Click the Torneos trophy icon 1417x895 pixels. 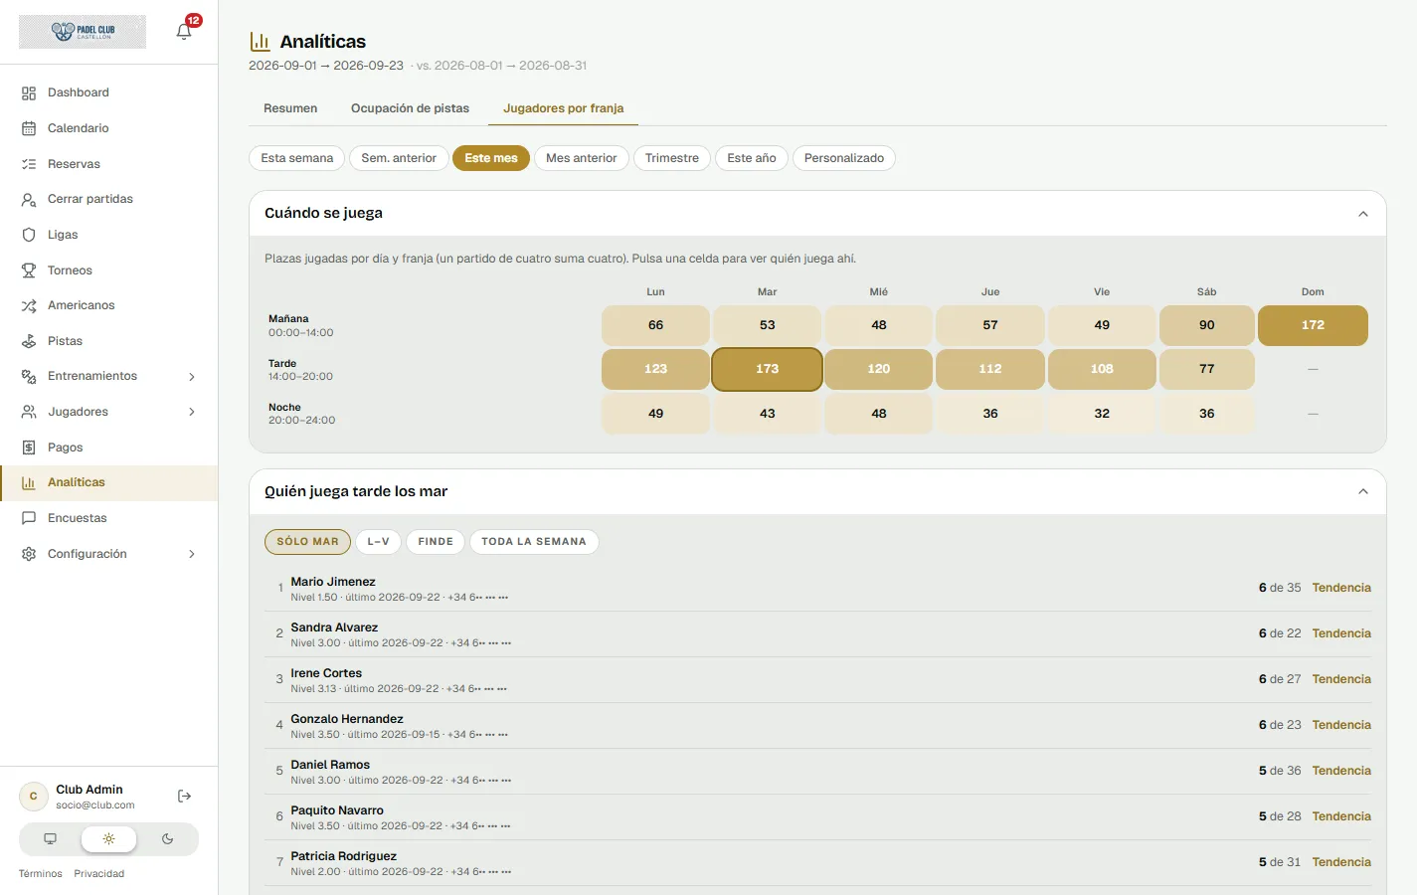point(29,270)
